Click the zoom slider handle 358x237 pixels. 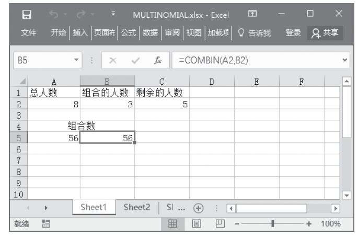tap(272, 223)
